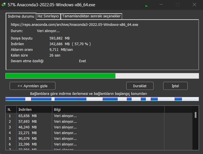203x154 pixels.
Task: Click the Bağlantılara göre indirme ilerlemesi caption
Action: pos(88,94)
